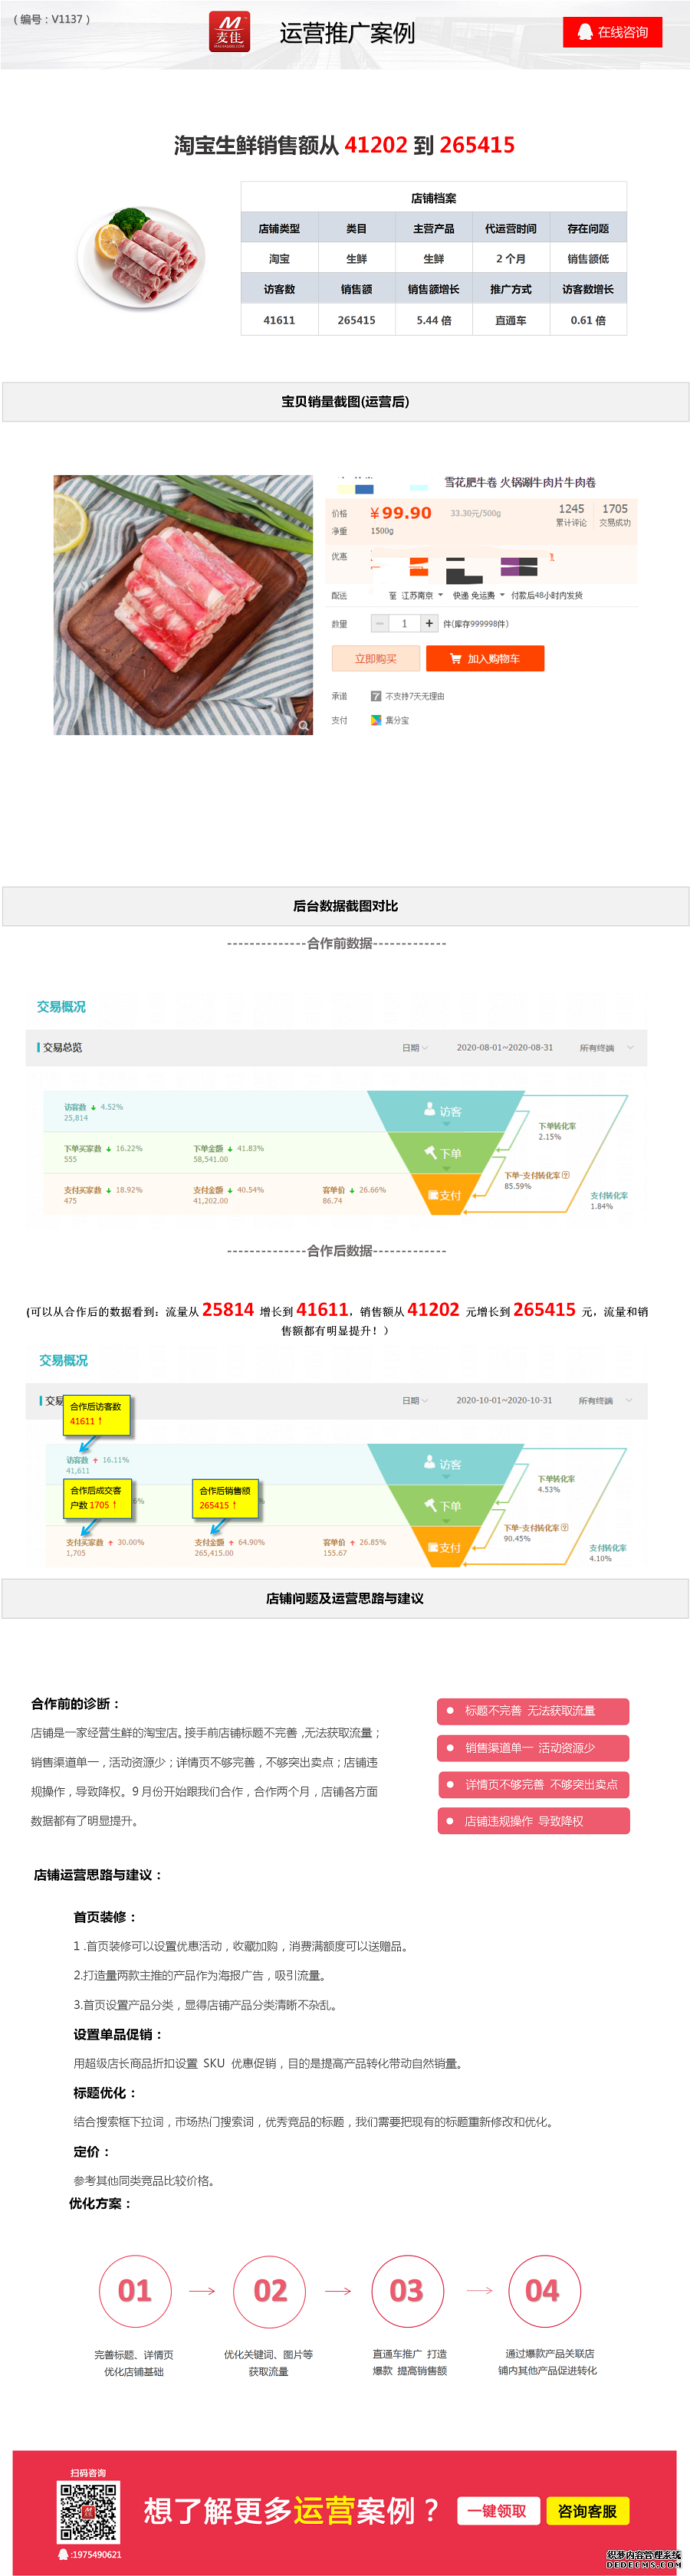Image resolution: width=690 pixels, height=2576 pixels.
Task: Click the 客单价 155.67 value in the after-cooperation panel
Action: (335, 1553)
